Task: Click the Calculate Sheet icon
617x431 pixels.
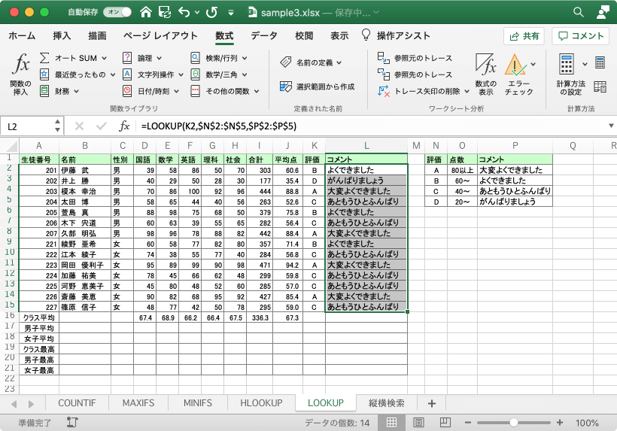Action: coord(600,87)
